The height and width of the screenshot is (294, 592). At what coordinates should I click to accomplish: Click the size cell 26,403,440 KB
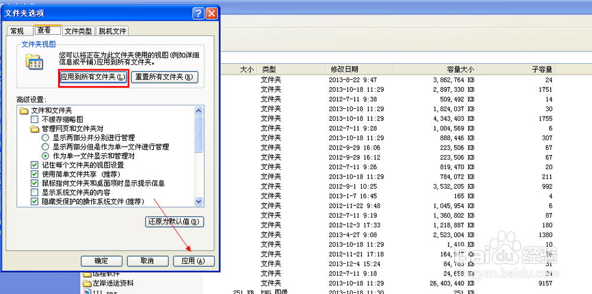[452, 283]
